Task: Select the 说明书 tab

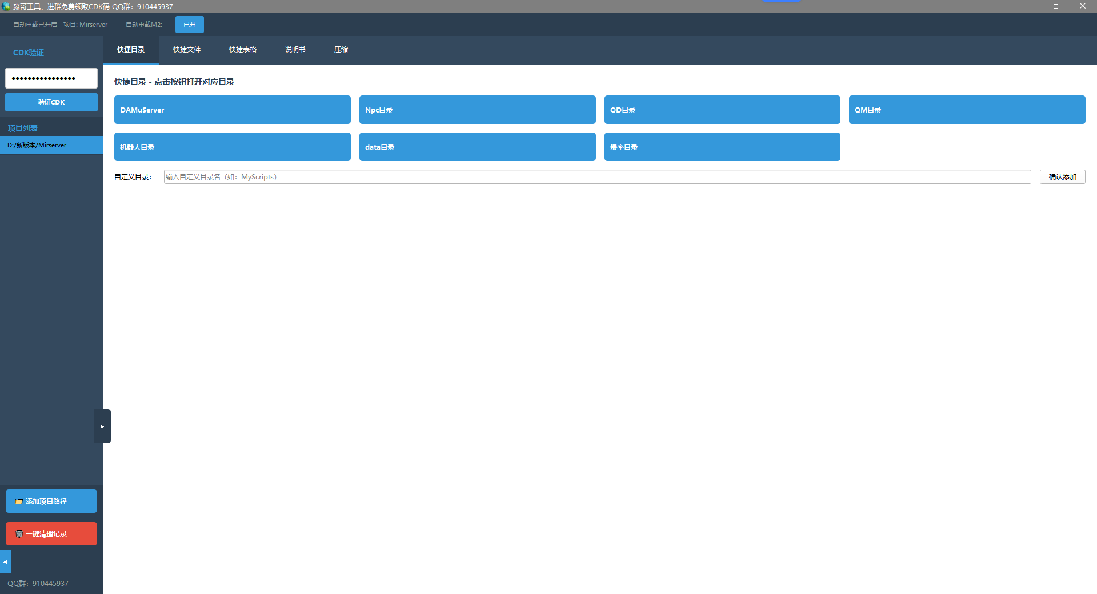Action: [x=295, y=50]
